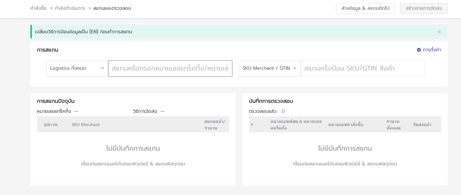This screenshot has width=461, height=195.
Task: Open the กำลังดำเนินการ breadcrumb link
Action: point(70,8)
